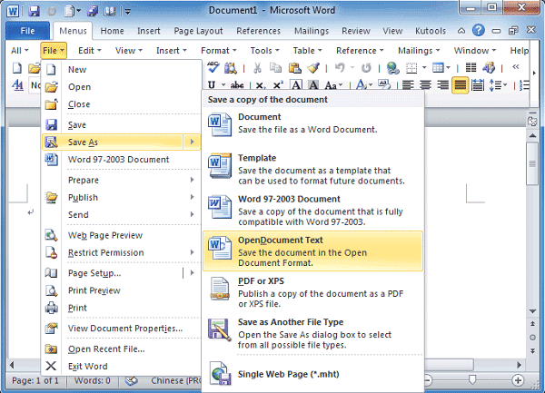Click the Minimize the Ribbon caret icon
The image size is (545, 393).
[x=461, y=31]
